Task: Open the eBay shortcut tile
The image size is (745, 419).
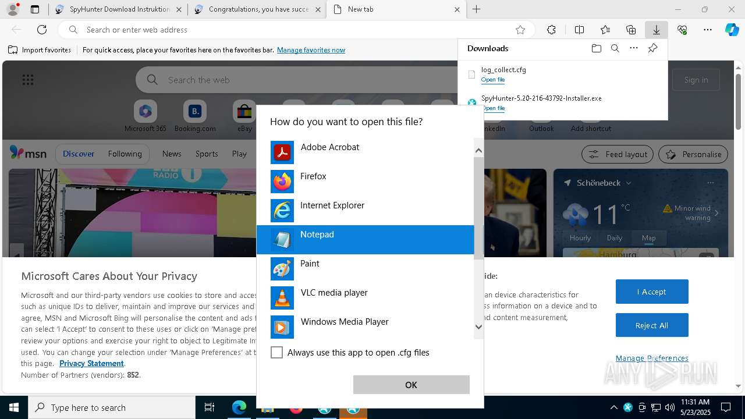Action: click(244, 116)
